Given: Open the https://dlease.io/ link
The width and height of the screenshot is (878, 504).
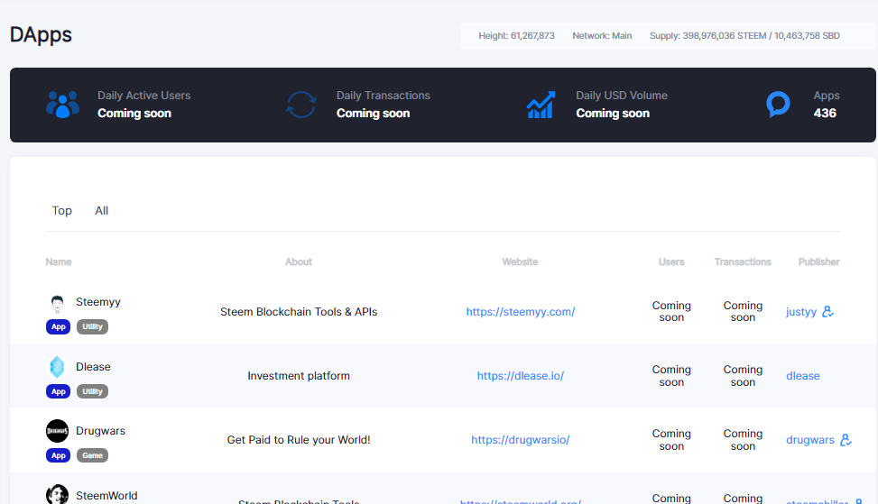Looking at the screenshot, I should [520, 376].
